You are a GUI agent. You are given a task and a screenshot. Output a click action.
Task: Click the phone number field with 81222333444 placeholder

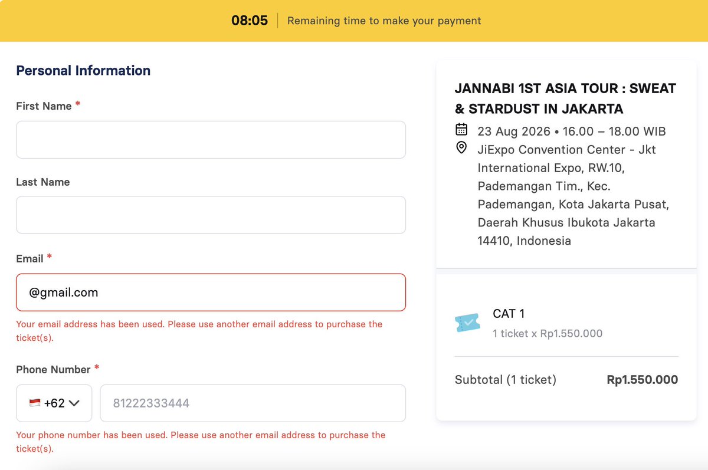tap(253, 403)
